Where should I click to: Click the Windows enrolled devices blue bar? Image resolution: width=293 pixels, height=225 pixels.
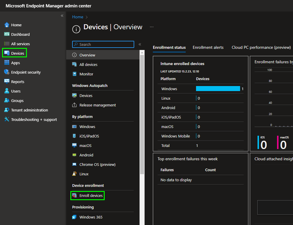coord(218,89)
